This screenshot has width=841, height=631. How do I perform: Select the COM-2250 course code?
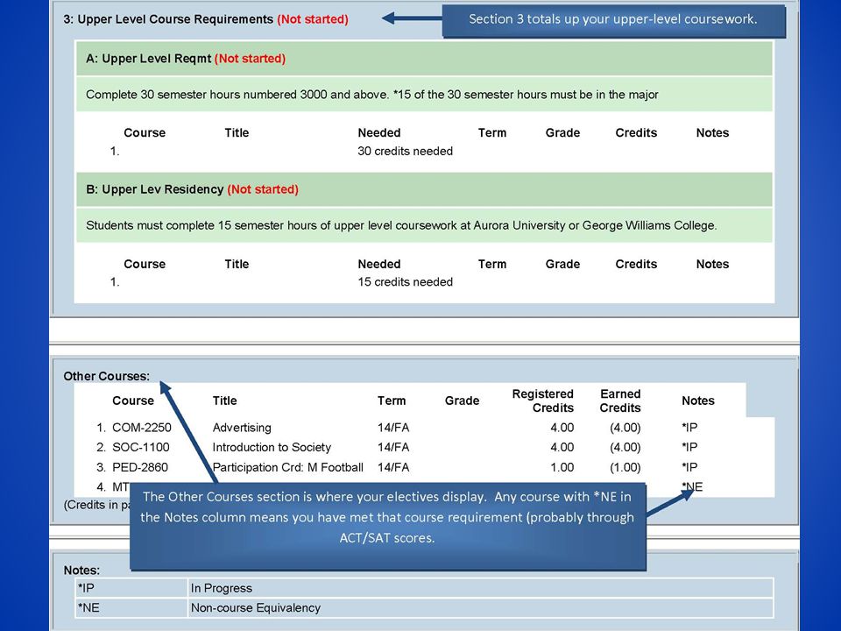tap(142, 428)
